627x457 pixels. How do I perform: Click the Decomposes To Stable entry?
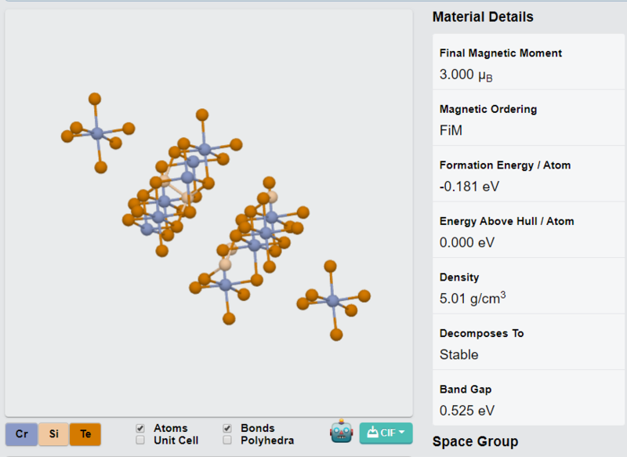pos(528,342)
